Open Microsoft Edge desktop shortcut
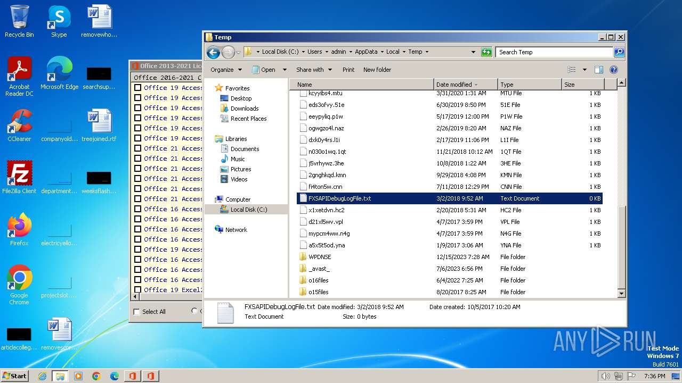The image size is (682, 383). (59, 73)
